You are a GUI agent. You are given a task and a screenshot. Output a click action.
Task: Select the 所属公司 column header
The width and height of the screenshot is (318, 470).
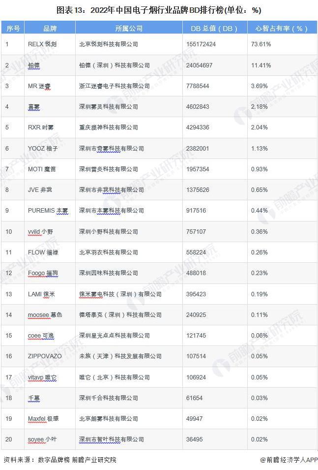(129, 28)
